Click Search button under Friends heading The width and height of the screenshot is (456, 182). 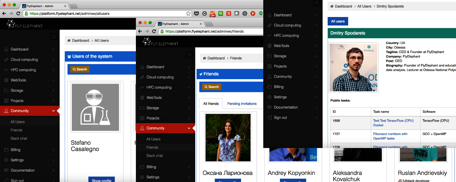coord(212,87)
